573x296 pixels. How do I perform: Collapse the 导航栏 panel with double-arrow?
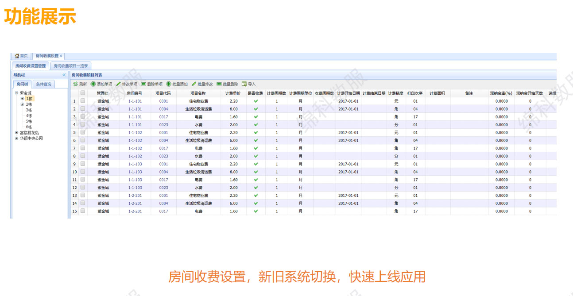[64, 75]
